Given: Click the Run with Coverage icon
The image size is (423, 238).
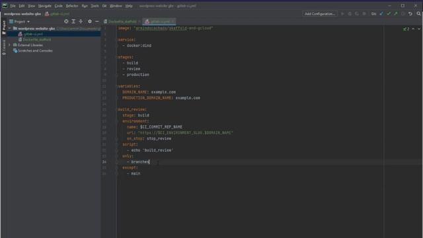Looking at the screenshot, I should pos(357,14).
